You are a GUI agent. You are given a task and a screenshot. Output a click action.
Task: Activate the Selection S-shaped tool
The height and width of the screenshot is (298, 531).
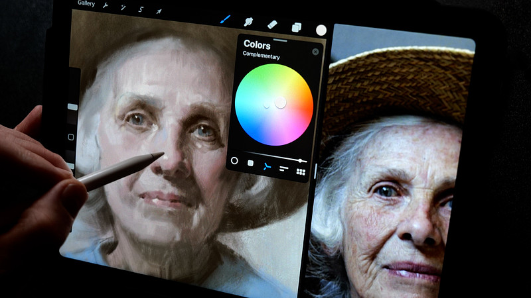[x=141, y=9]
